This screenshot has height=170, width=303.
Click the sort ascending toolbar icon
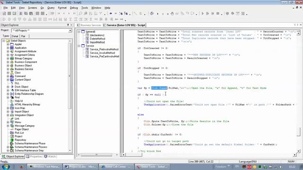click(x=90, y=14)
